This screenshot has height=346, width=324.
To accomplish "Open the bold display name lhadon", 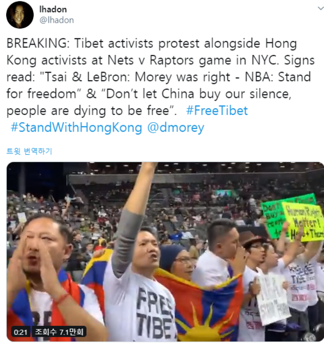I will click(53, 9).
